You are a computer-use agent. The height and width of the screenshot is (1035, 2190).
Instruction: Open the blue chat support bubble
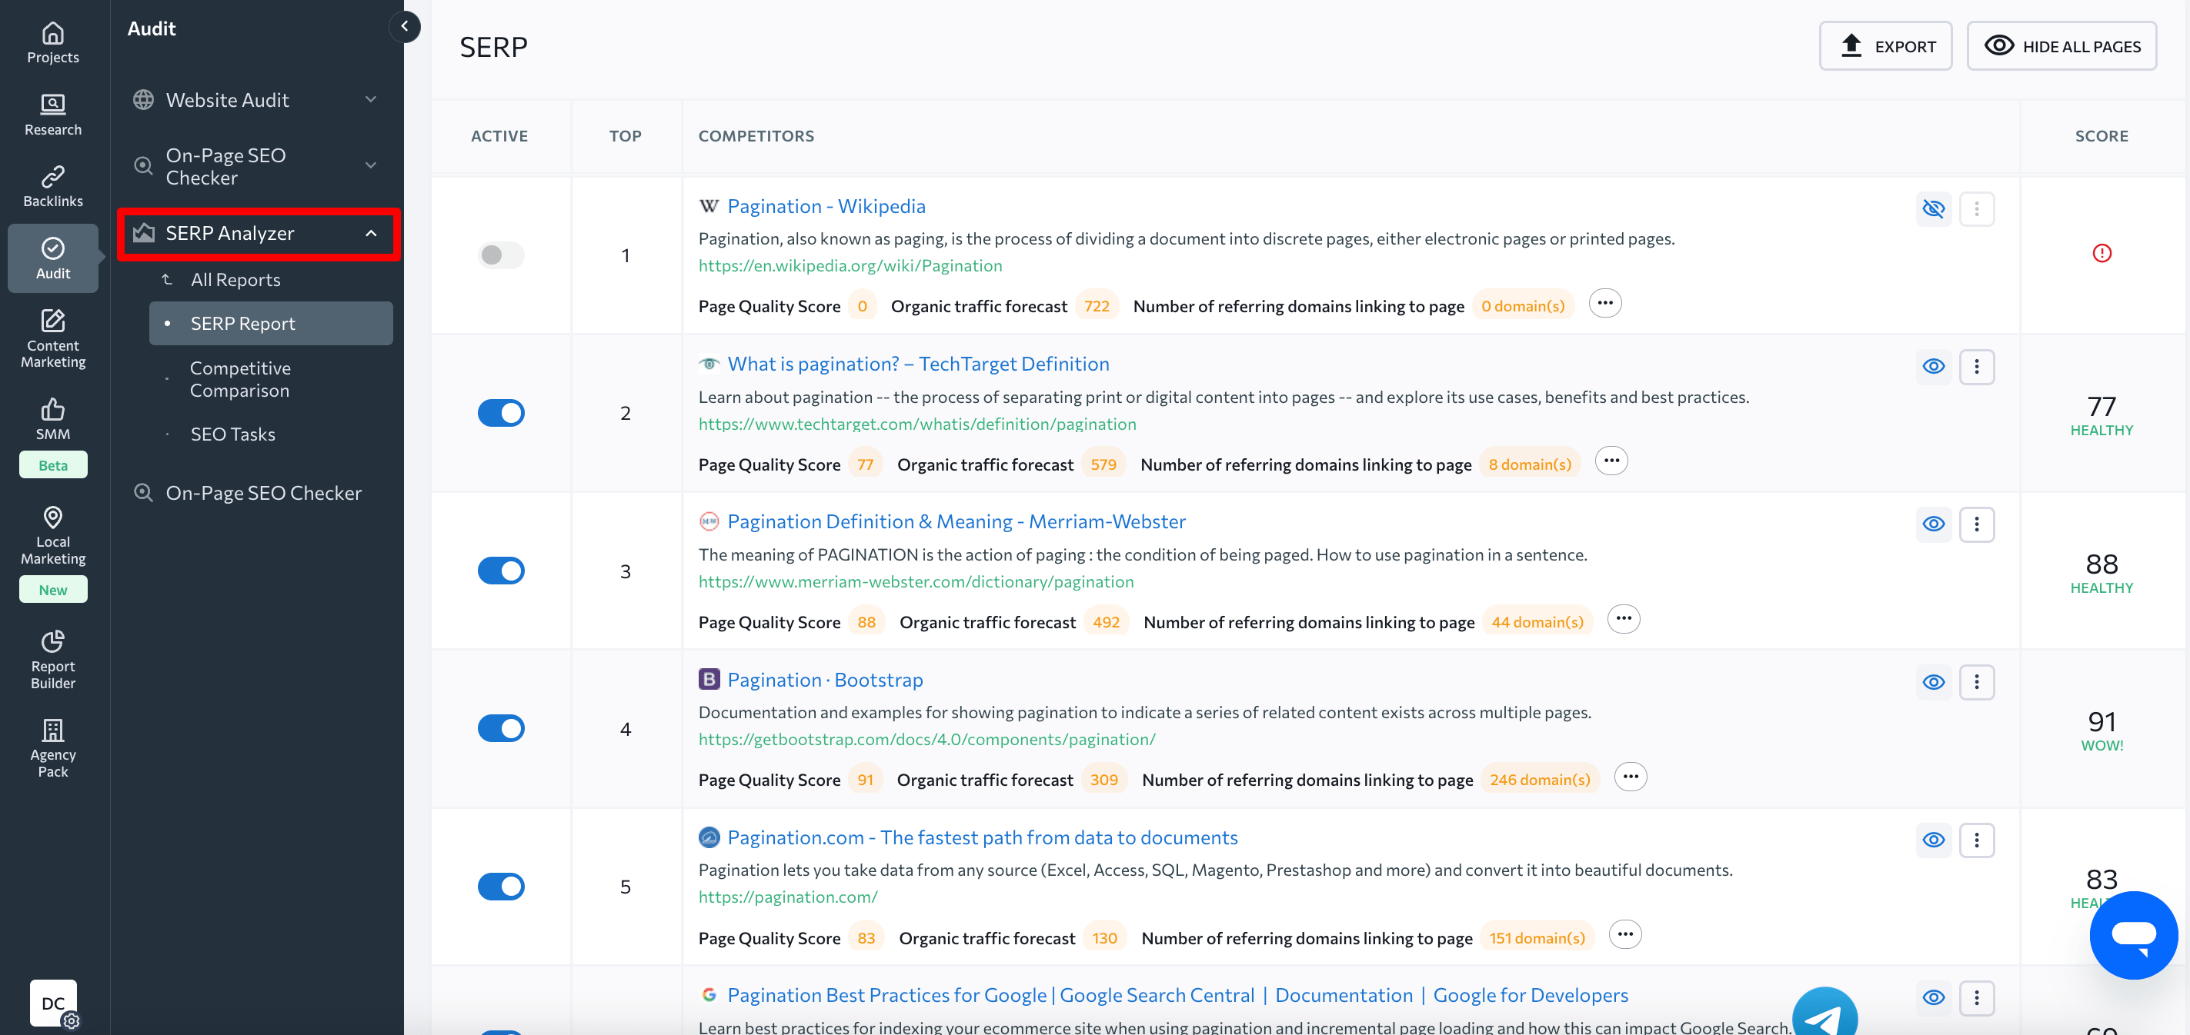point(2133,935)
